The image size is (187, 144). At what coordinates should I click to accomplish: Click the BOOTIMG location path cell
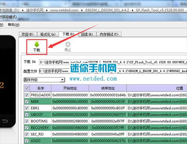coord(157,121)
